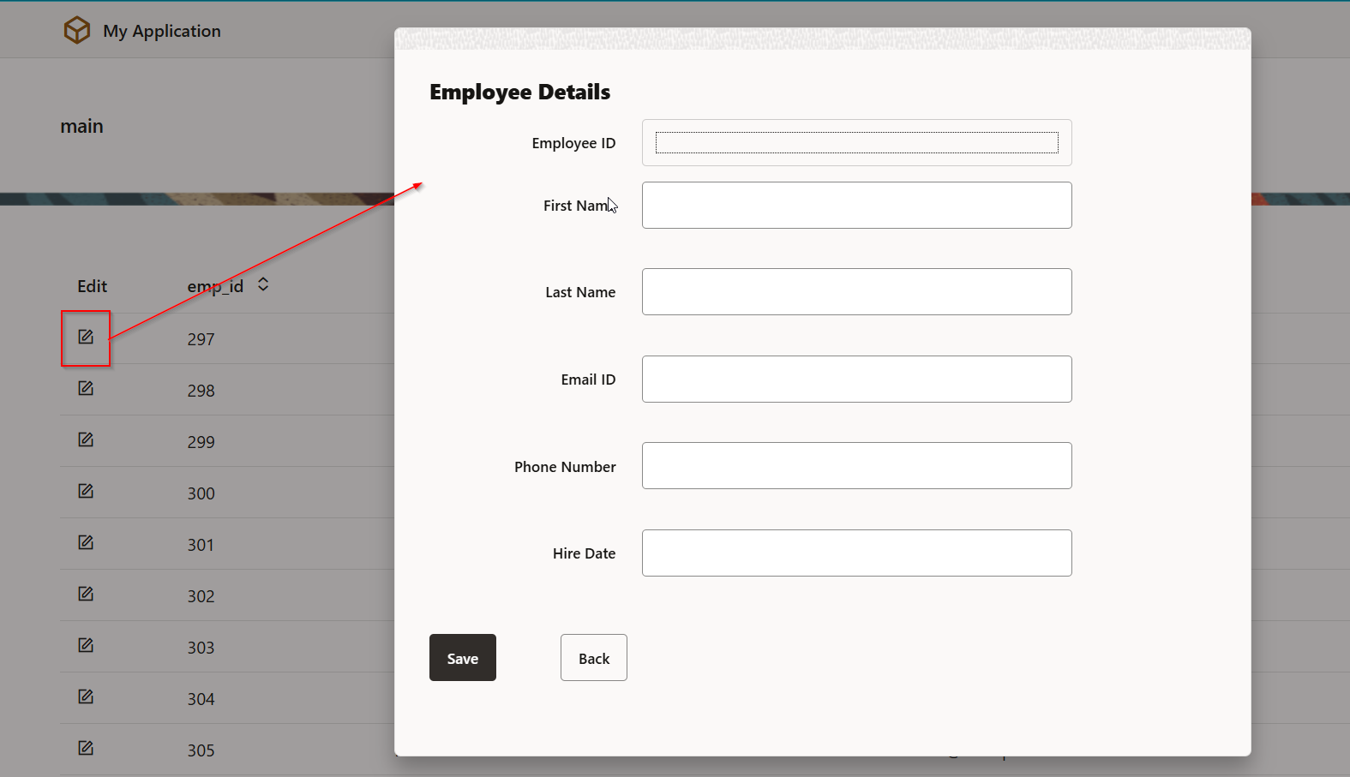This screenshot has width=1350, height=777.
Task: Focus the Employee ID field
Action: click(856, 143)
